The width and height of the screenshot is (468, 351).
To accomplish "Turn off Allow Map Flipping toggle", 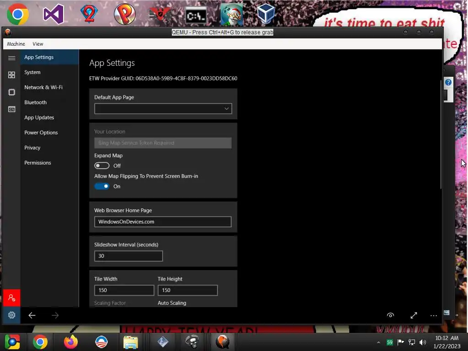I will (102, 186).
